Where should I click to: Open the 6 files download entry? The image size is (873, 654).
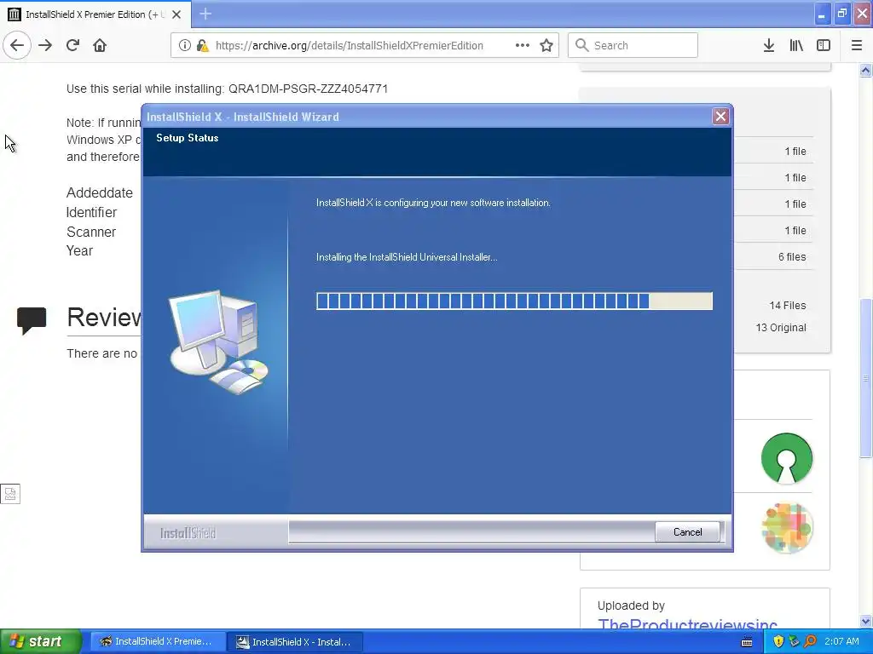coord(792,257)
